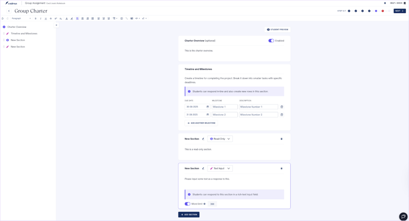
Task: Open the Read Only section type dropdown
Action: [220, 139]
